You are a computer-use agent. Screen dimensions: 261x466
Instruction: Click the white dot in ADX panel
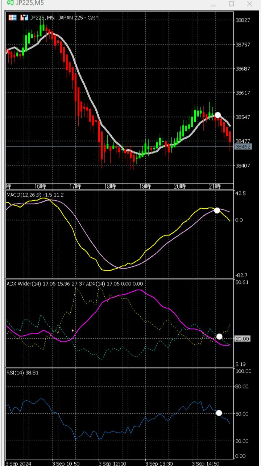[219, 336]
